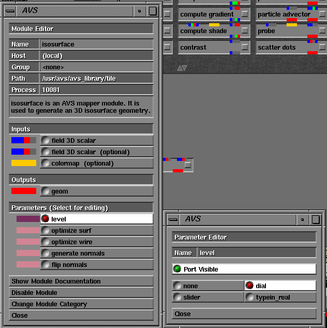Click blue-red swatch of first field input

[x=24, y=140]
